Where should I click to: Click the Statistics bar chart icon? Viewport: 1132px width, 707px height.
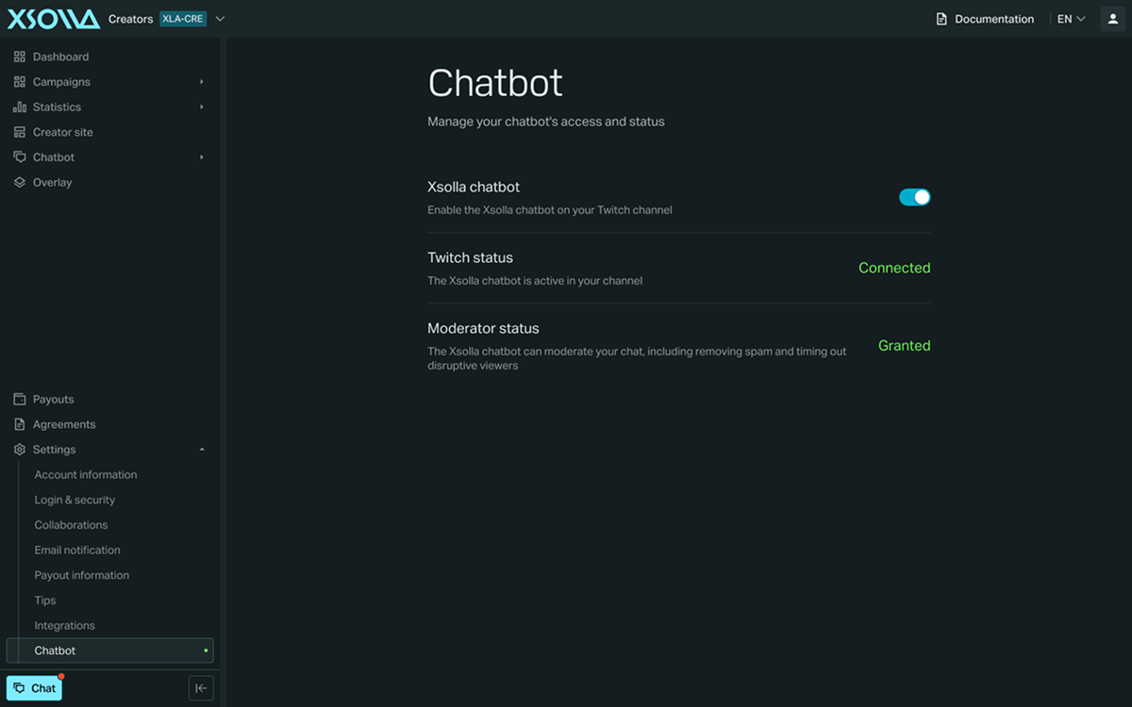tap(20, 107)
